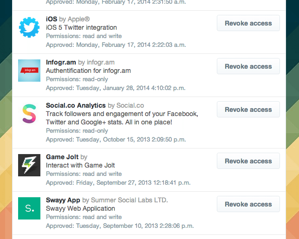This screenshot has height=239, width=299.
Task: Open the Infogr.am app name link
Action: click(61, 62)
